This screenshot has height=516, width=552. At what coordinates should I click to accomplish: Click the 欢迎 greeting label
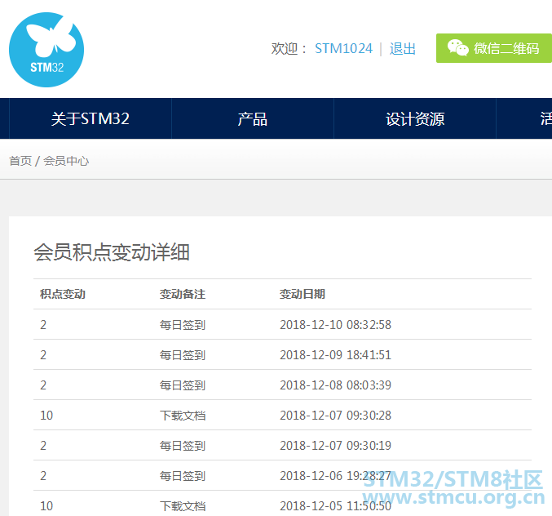(x=289, y=49)
